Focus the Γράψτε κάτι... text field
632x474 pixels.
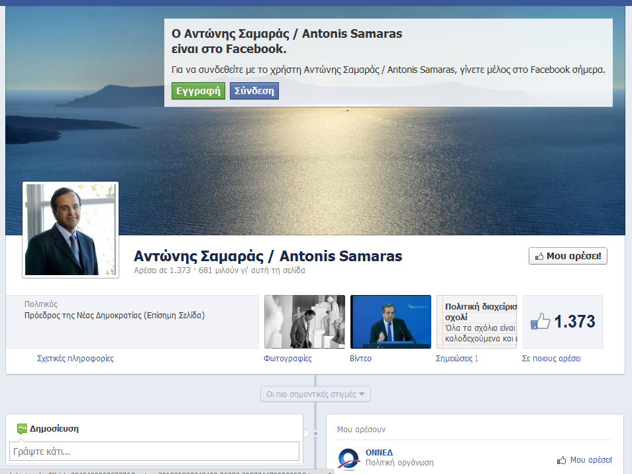click(x=154, y=451)
